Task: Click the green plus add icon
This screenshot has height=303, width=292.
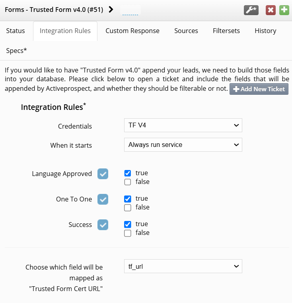Action: click(284, 10)
